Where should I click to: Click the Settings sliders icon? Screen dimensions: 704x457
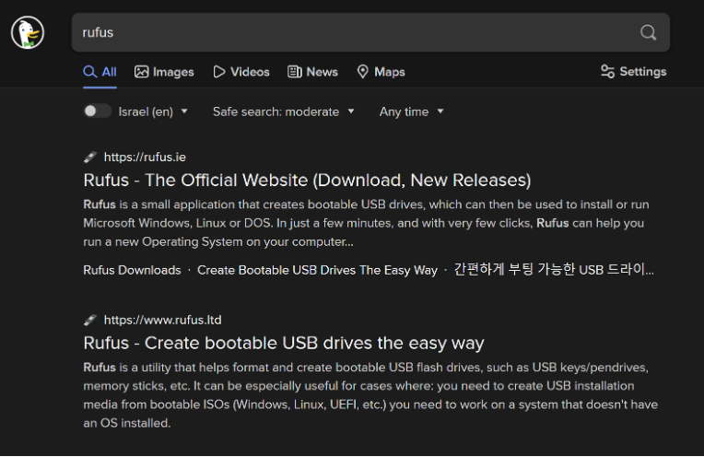(x=607, y=71)
